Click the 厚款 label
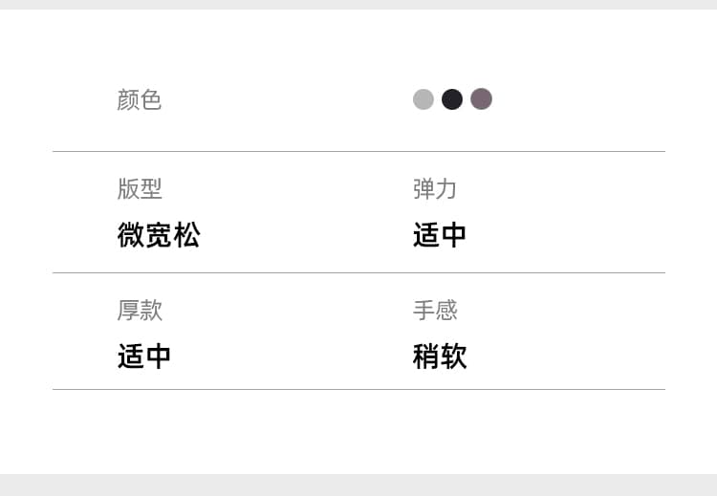Image resolution: width=717 pixels, height=496 pixels. [x=140, y=311]
